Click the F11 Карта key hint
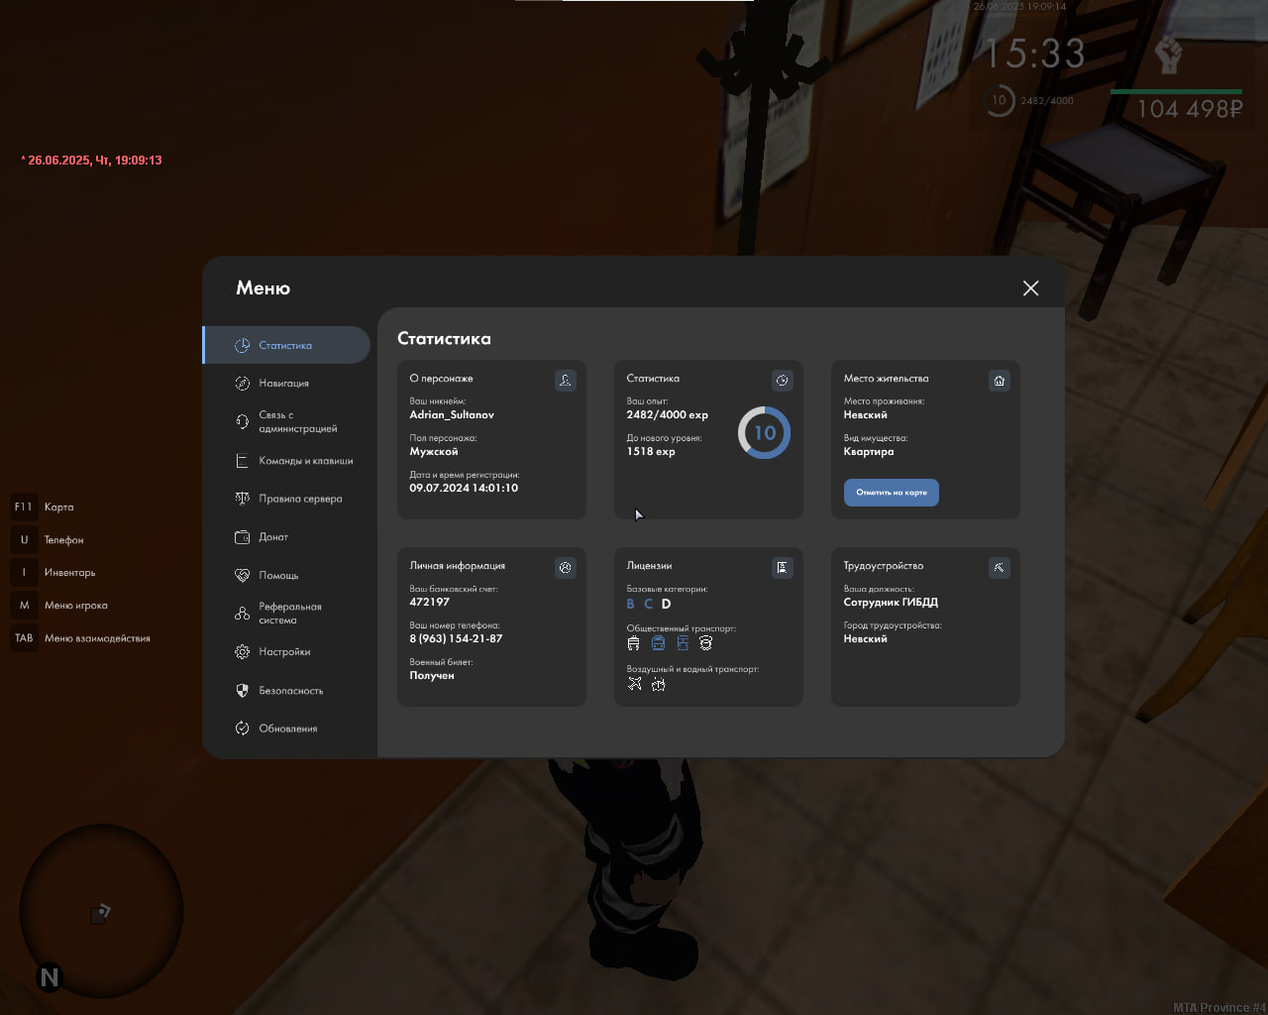The width and height of the screenshot is (1268, 1015). (43, 507)
